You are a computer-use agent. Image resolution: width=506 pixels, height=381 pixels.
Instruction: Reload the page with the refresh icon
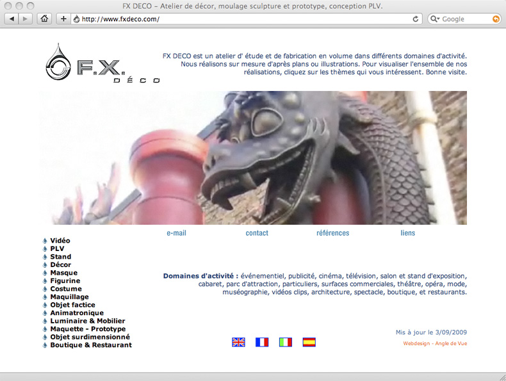point(416,19)
